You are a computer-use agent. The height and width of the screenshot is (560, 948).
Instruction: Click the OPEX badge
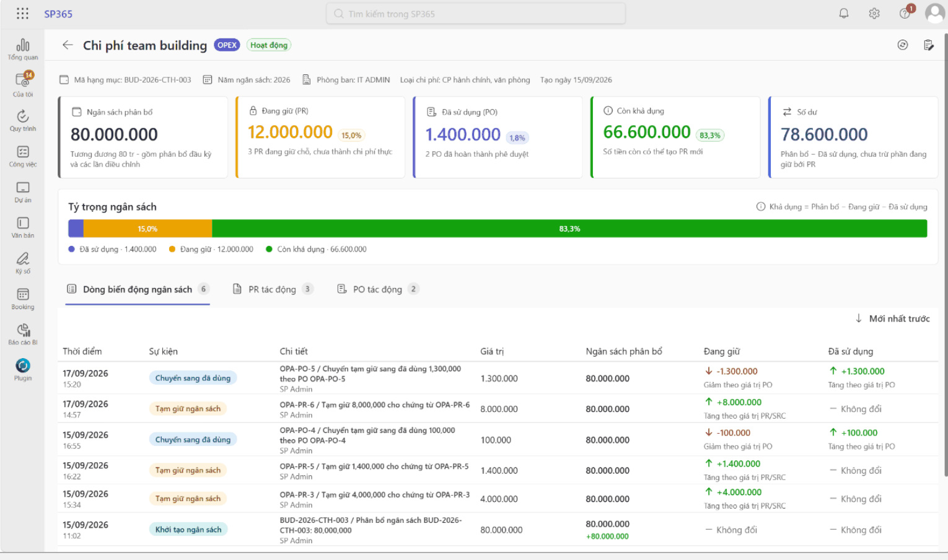227,45
